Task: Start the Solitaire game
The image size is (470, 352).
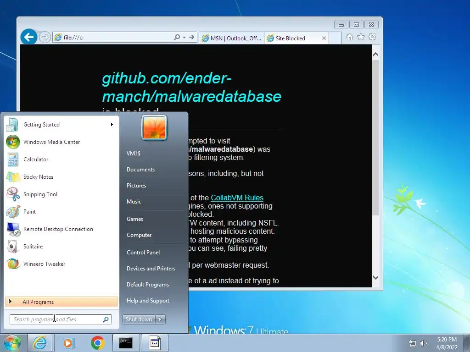Action: point(62,246)
